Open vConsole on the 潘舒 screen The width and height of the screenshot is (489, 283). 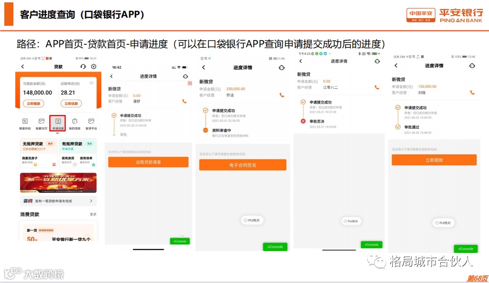(x=180, y=241)
